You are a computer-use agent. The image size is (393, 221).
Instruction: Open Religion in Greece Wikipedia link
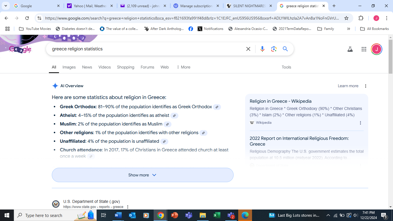click(x=281, y=101)
